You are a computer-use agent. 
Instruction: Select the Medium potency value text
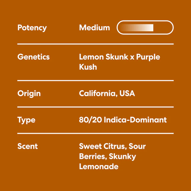pos(94,28)
